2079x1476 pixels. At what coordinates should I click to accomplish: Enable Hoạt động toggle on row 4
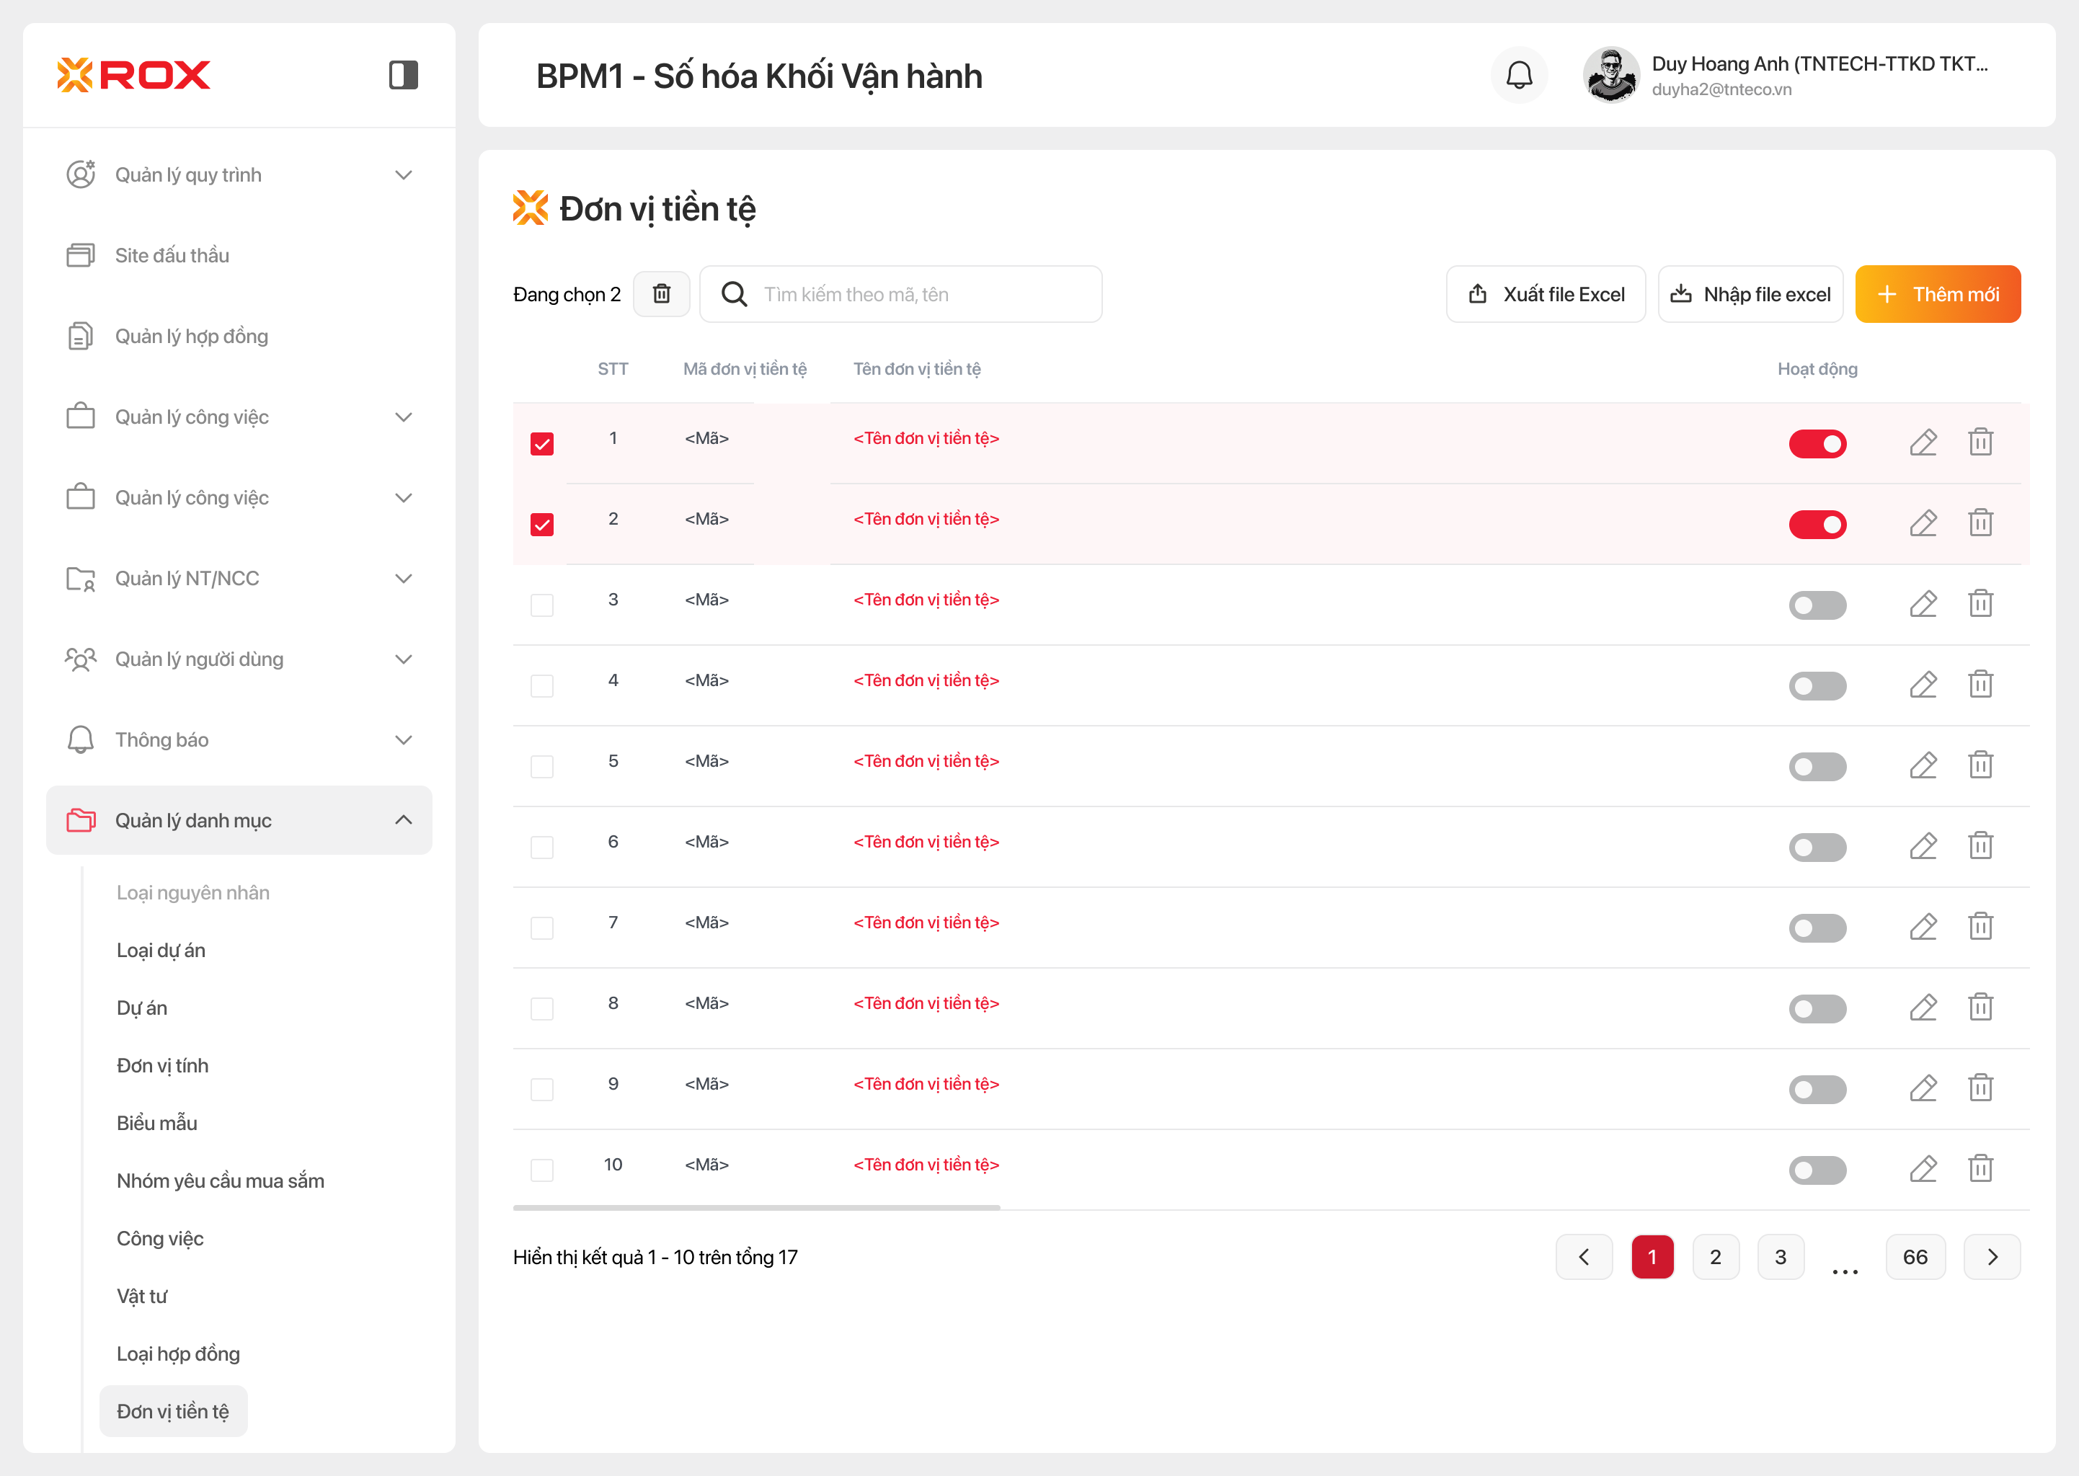(1817, 685)
